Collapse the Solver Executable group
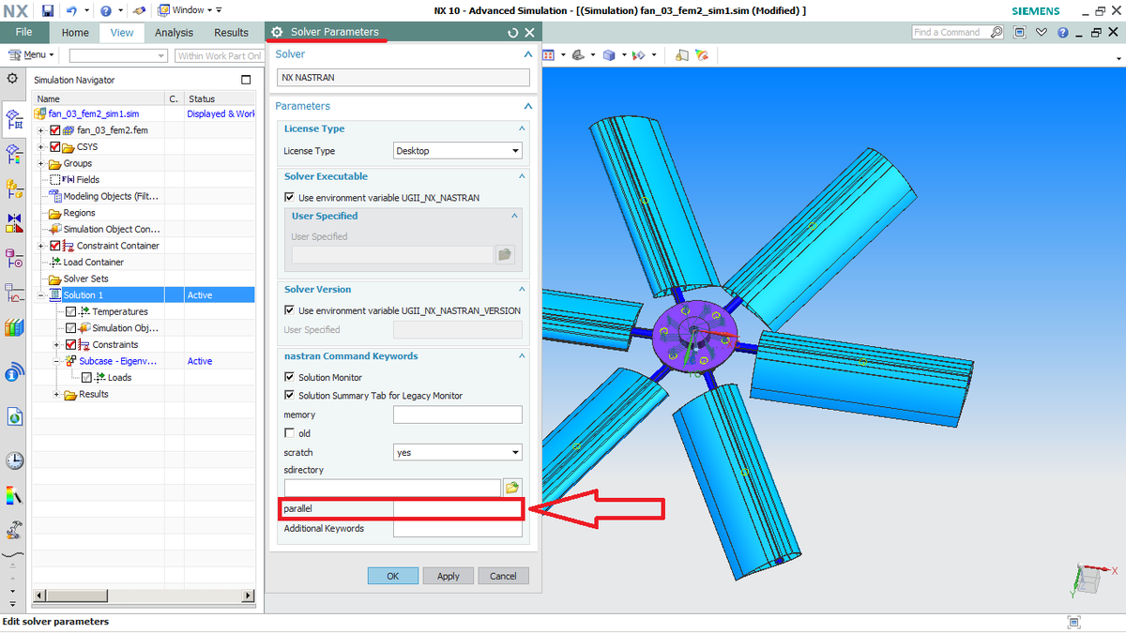The width and height of the screenshot is (1126, 633). click(x=523, y=176)
